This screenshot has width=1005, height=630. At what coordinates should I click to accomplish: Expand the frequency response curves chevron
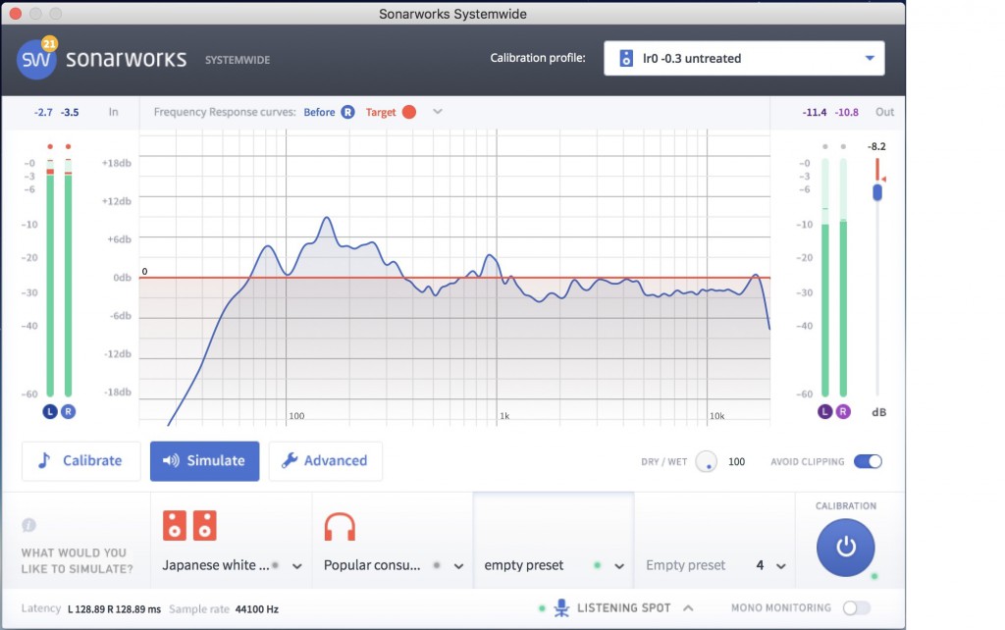[x=437, y=112]
